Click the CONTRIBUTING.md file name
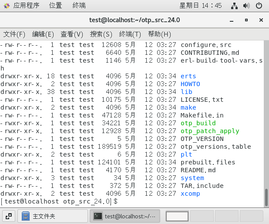Screen dimensions: 269x224 (x=210, y=53)
